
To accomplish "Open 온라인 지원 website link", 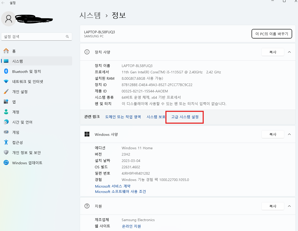I will [131, 226].
